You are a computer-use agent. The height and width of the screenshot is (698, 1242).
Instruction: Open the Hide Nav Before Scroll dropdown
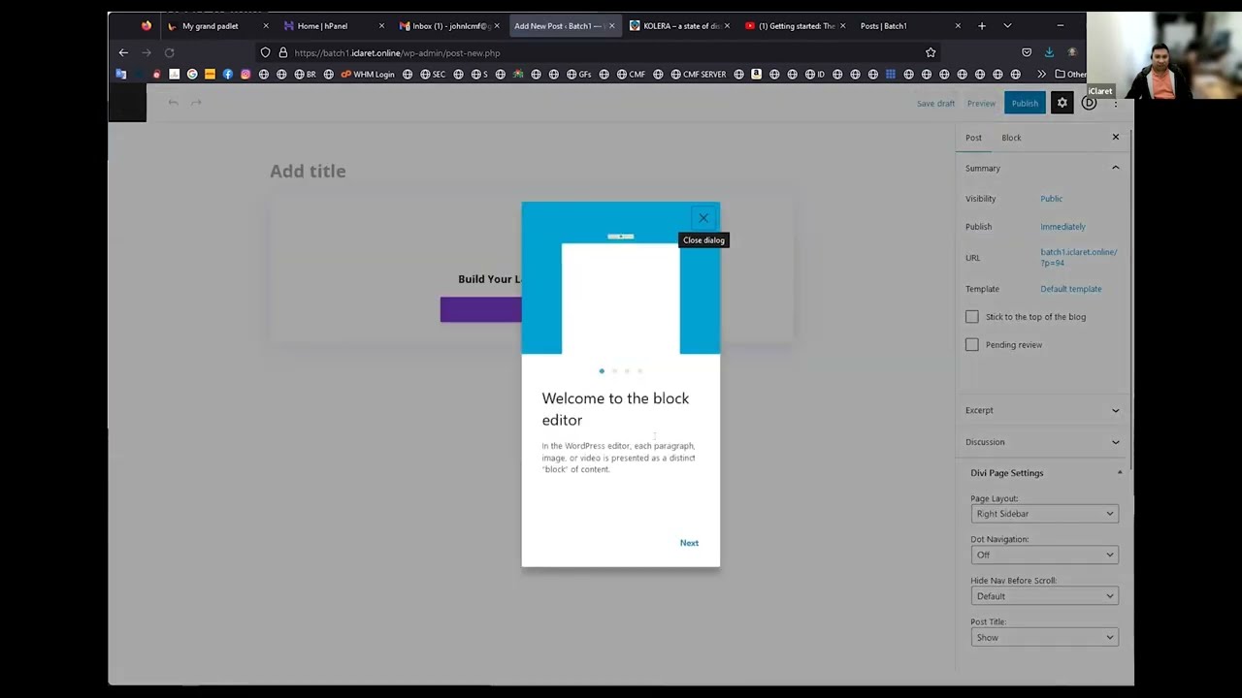point(1044,596)
